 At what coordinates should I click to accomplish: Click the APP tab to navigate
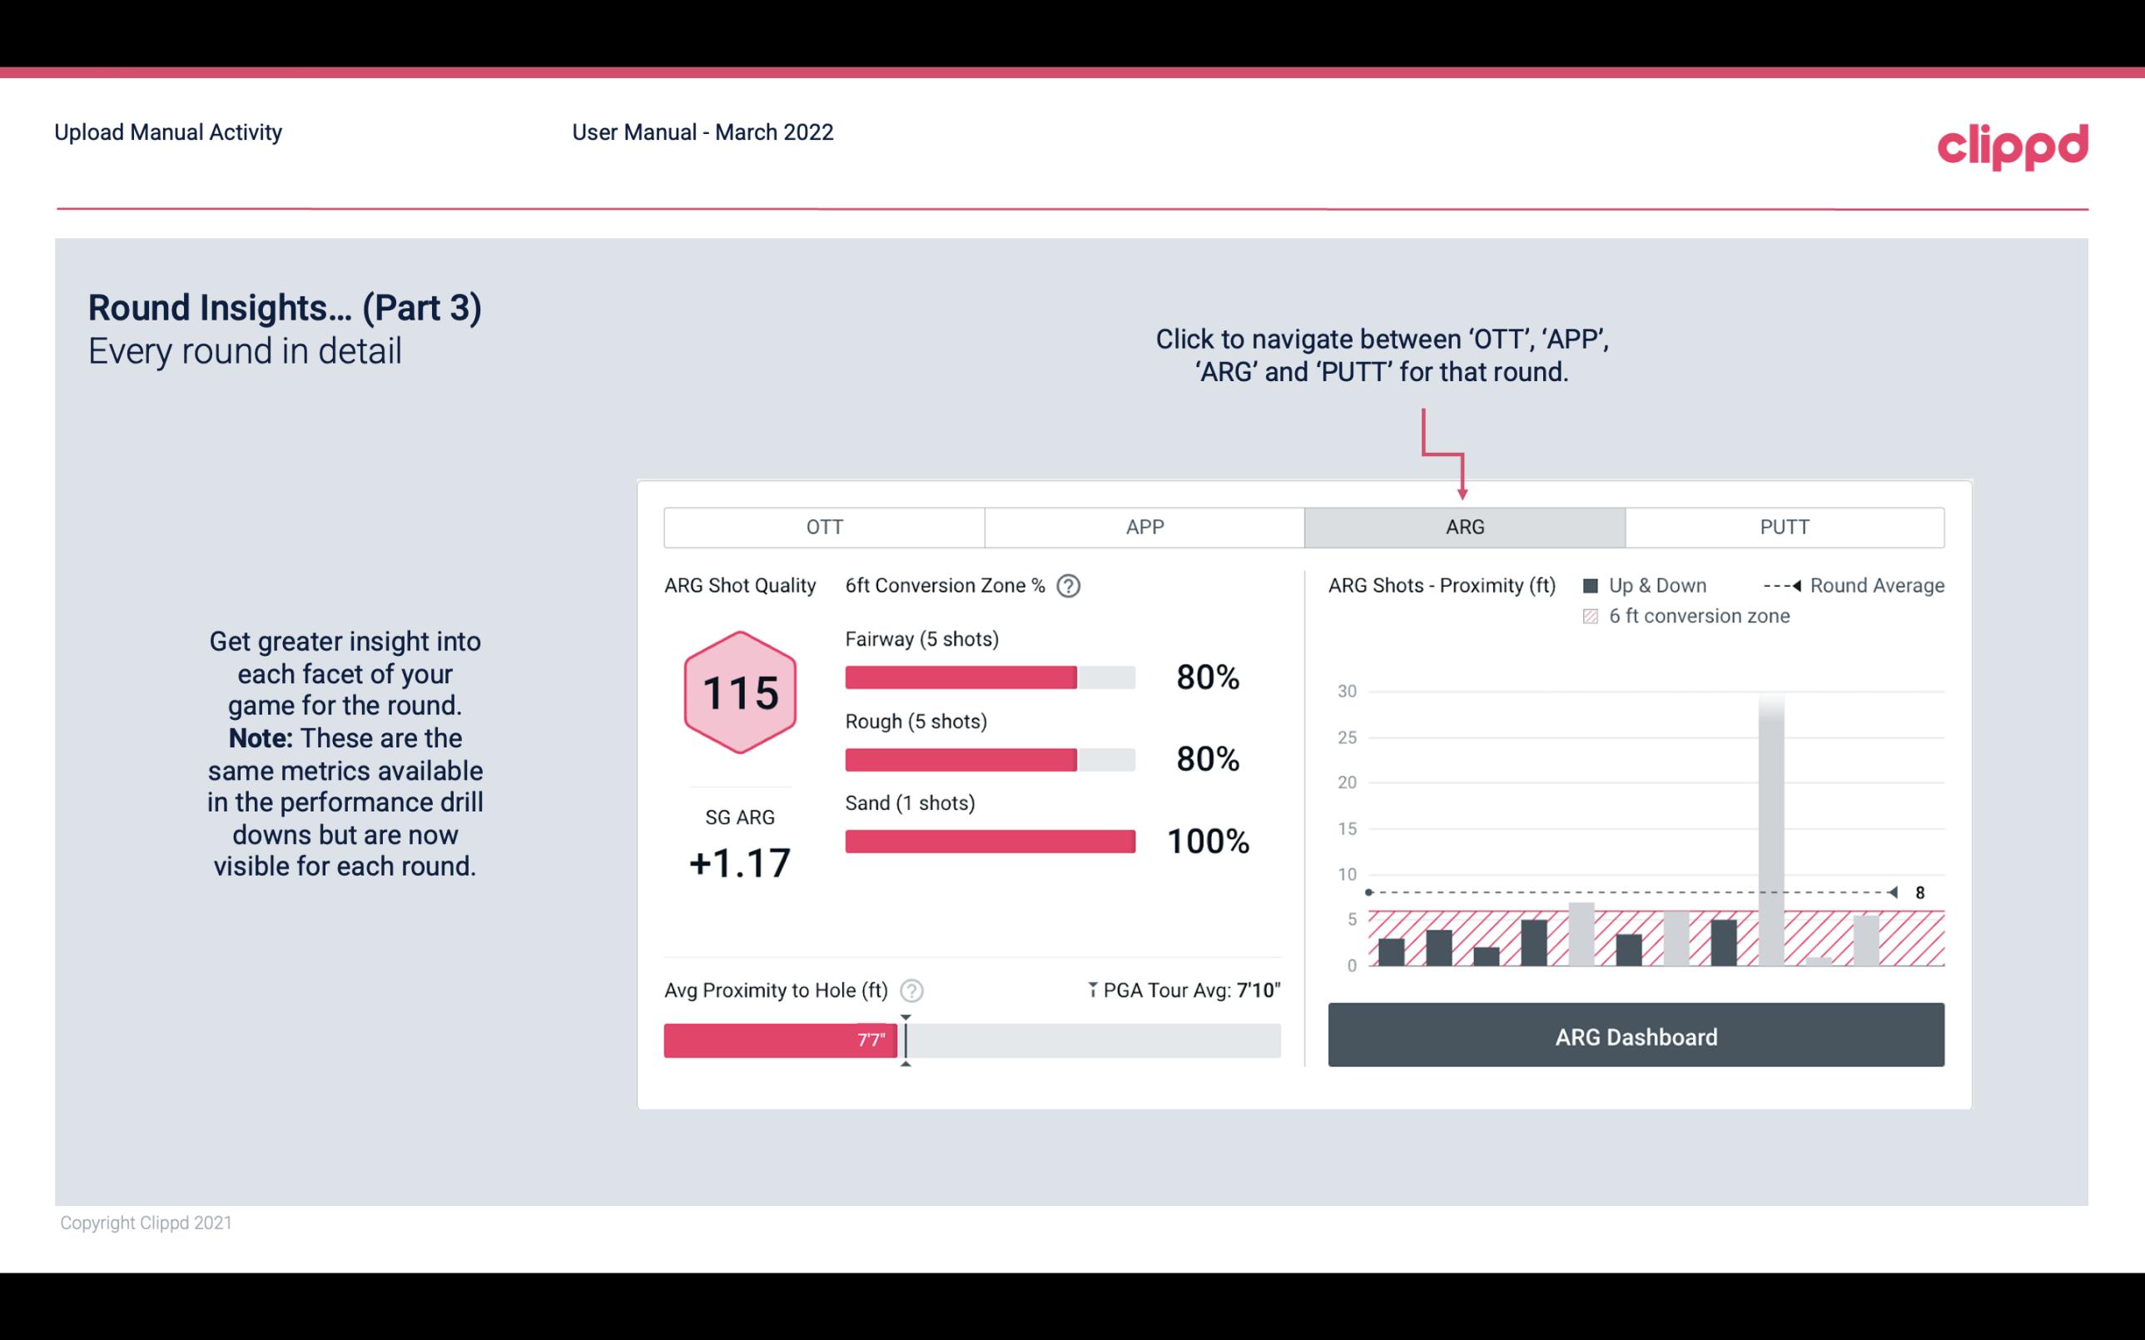[x=1144, y=526]
